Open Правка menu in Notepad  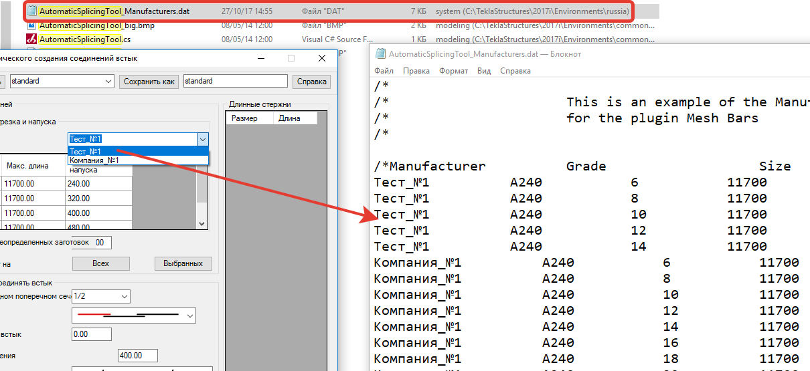(x=416, y=70)
